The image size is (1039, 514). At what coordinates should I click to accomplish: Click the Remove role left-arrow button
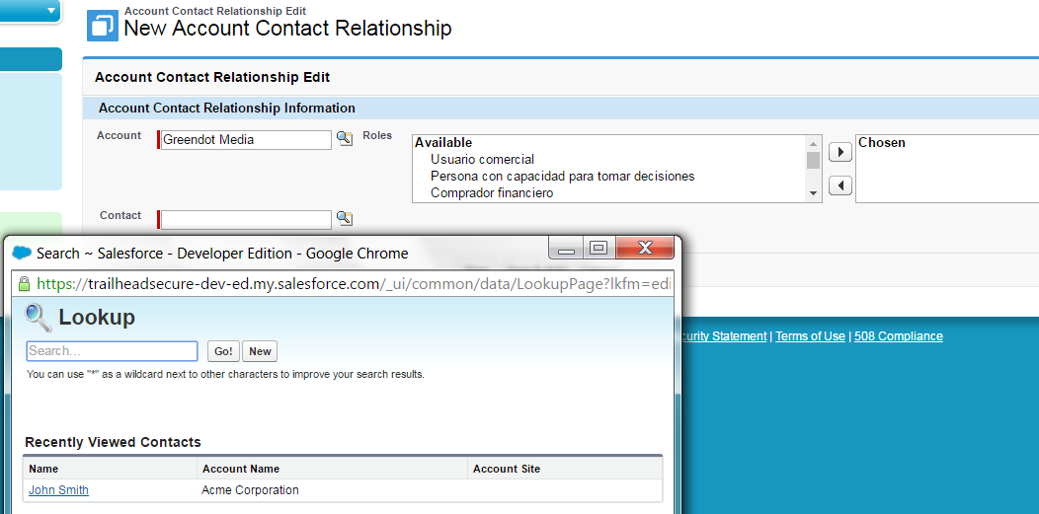839,185
